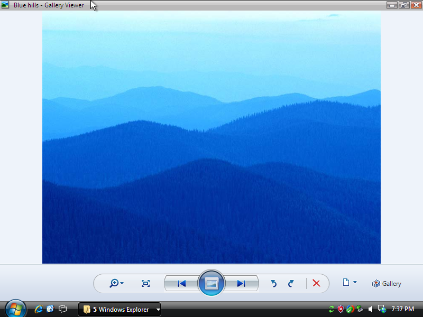Minimize the Gallery Viewer window
423x317 pixels.
coord(392,5)
